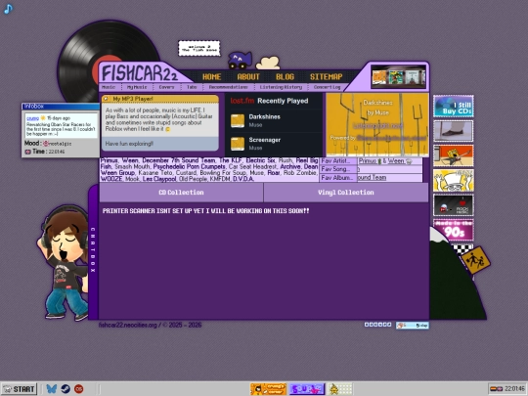Click the yellow chef hat stamp badge
Viewport: 528px width, 396px height.
(454, 180)
